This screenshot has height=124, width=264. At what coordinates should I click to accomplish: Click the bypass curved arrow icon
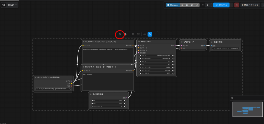click(145, 34)
